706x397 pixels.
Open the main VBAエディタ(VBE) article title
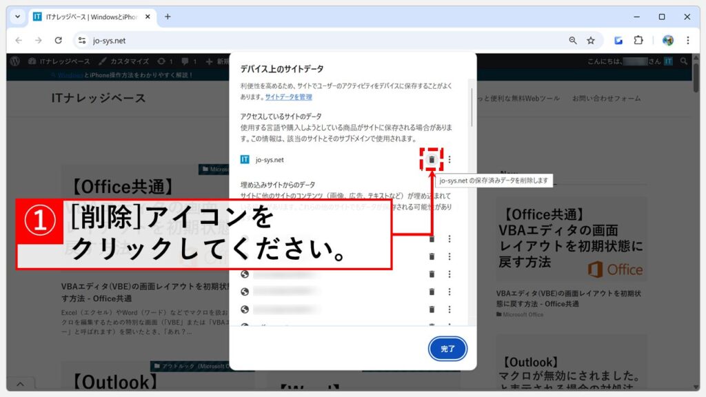click(x=145, y=292)
